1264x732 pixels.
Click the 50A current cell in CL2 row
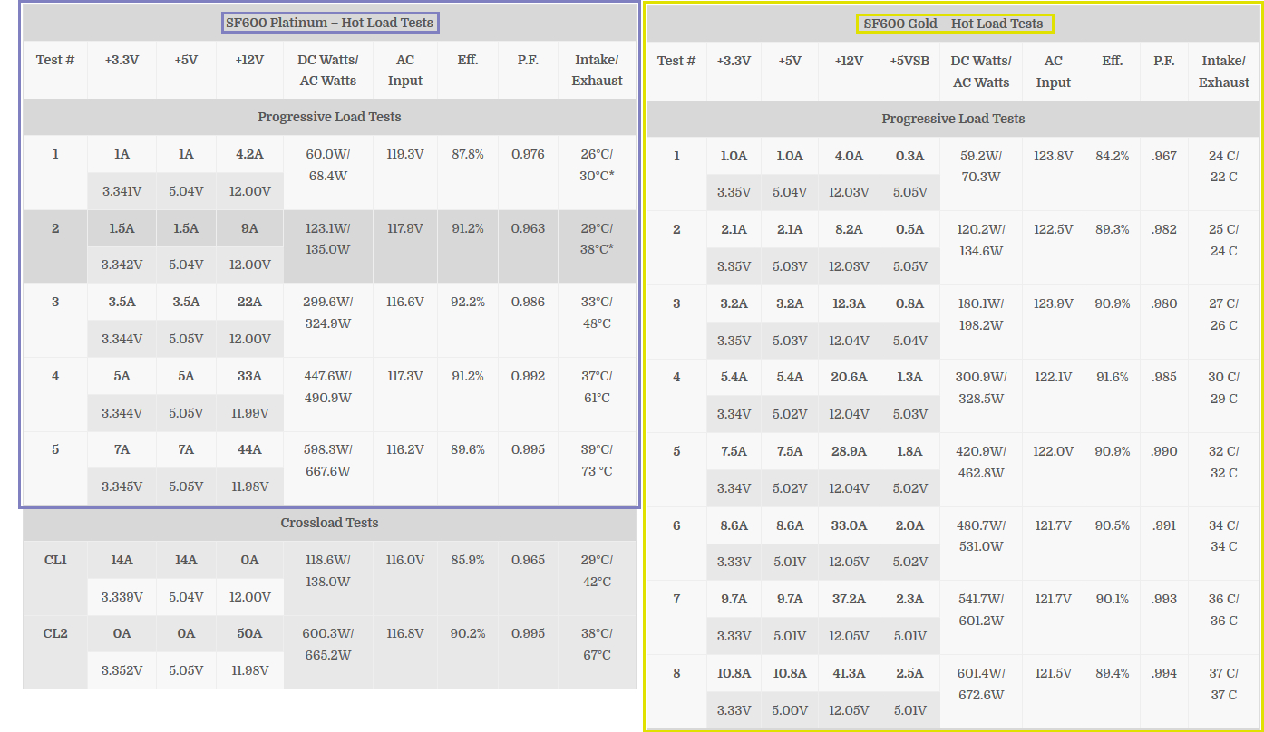(x=249, y=633)
